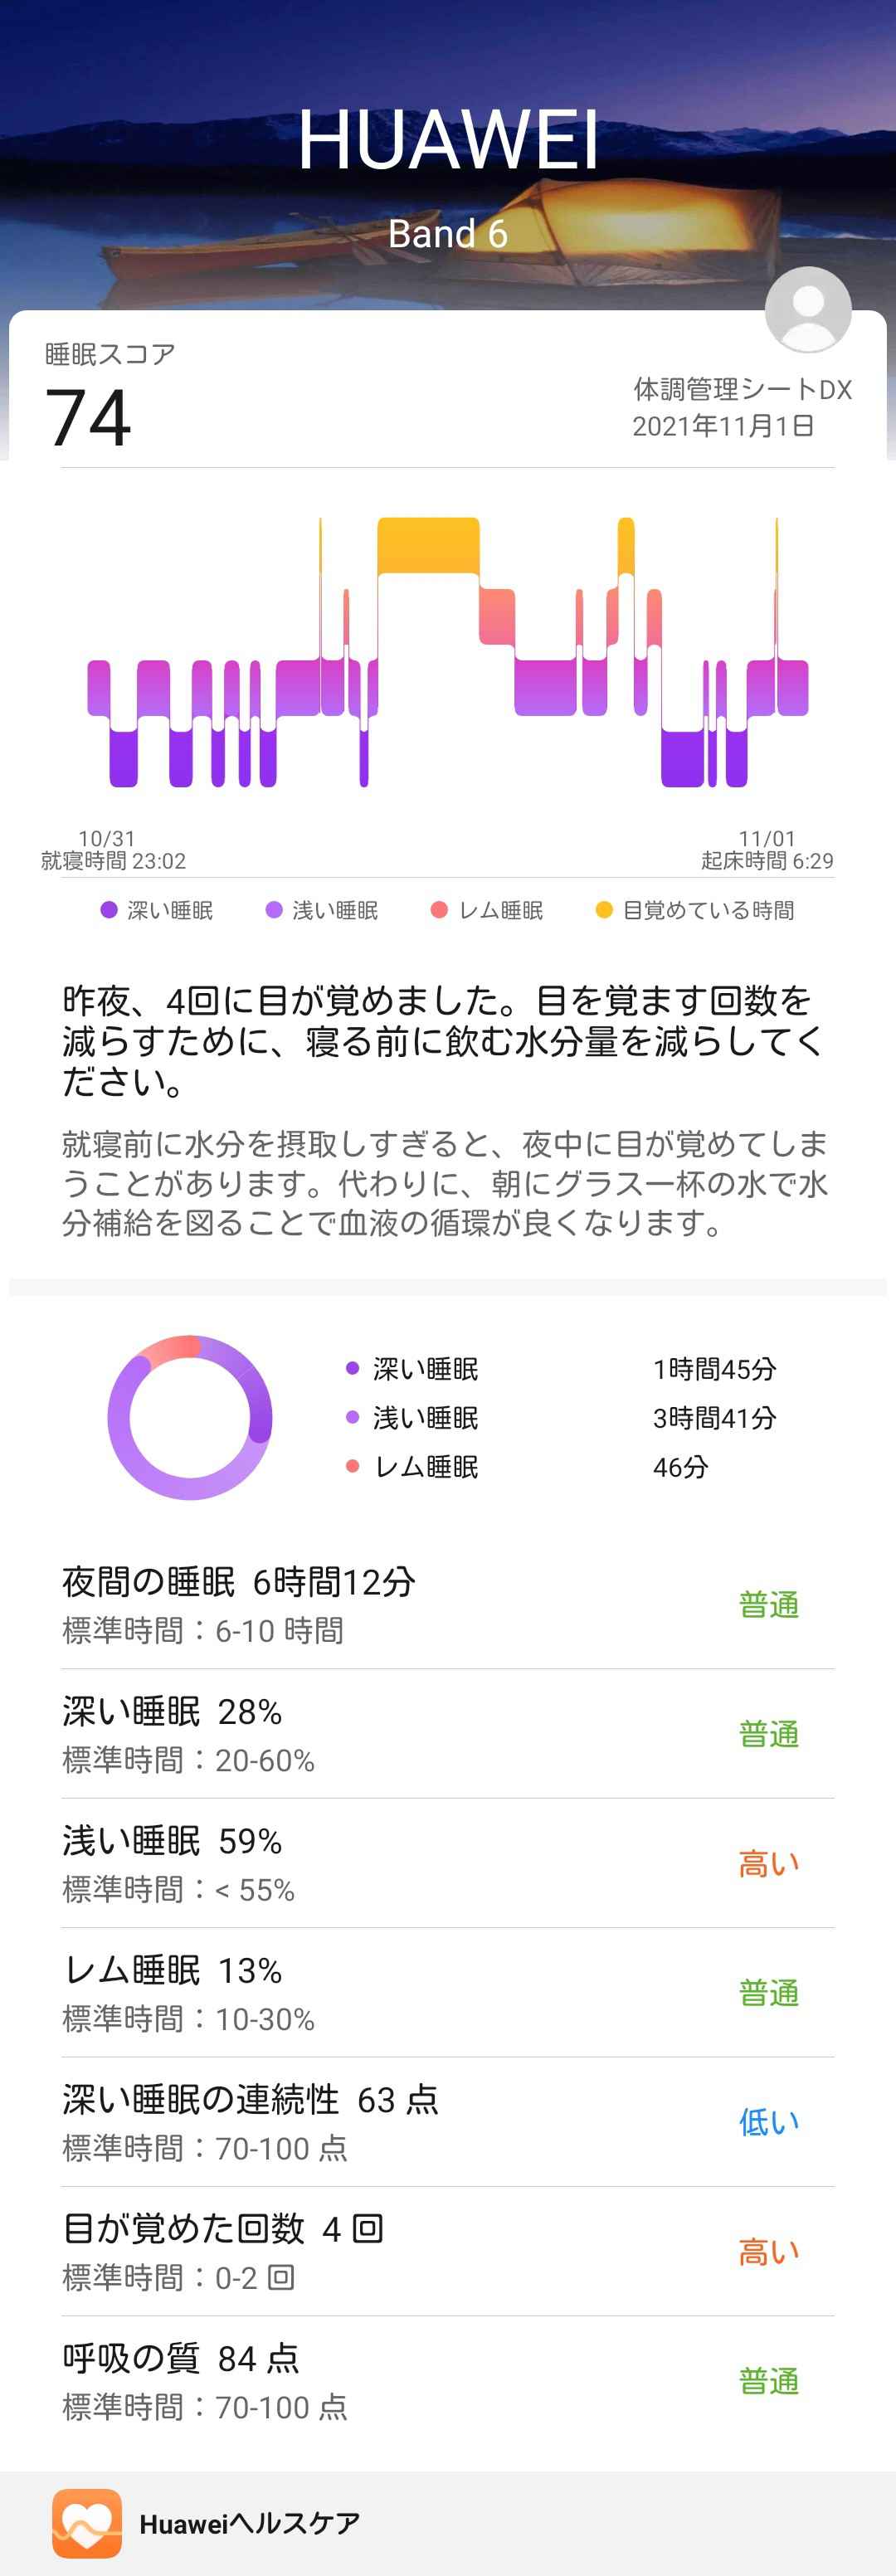
Task: Tap the sleep stage donut chart
Action: 190,1417
